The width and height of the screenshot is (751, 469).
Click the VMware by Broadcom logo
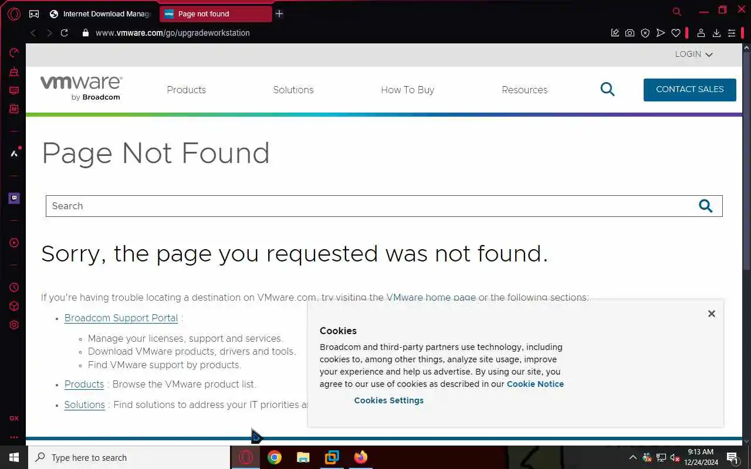coord(81,89)
